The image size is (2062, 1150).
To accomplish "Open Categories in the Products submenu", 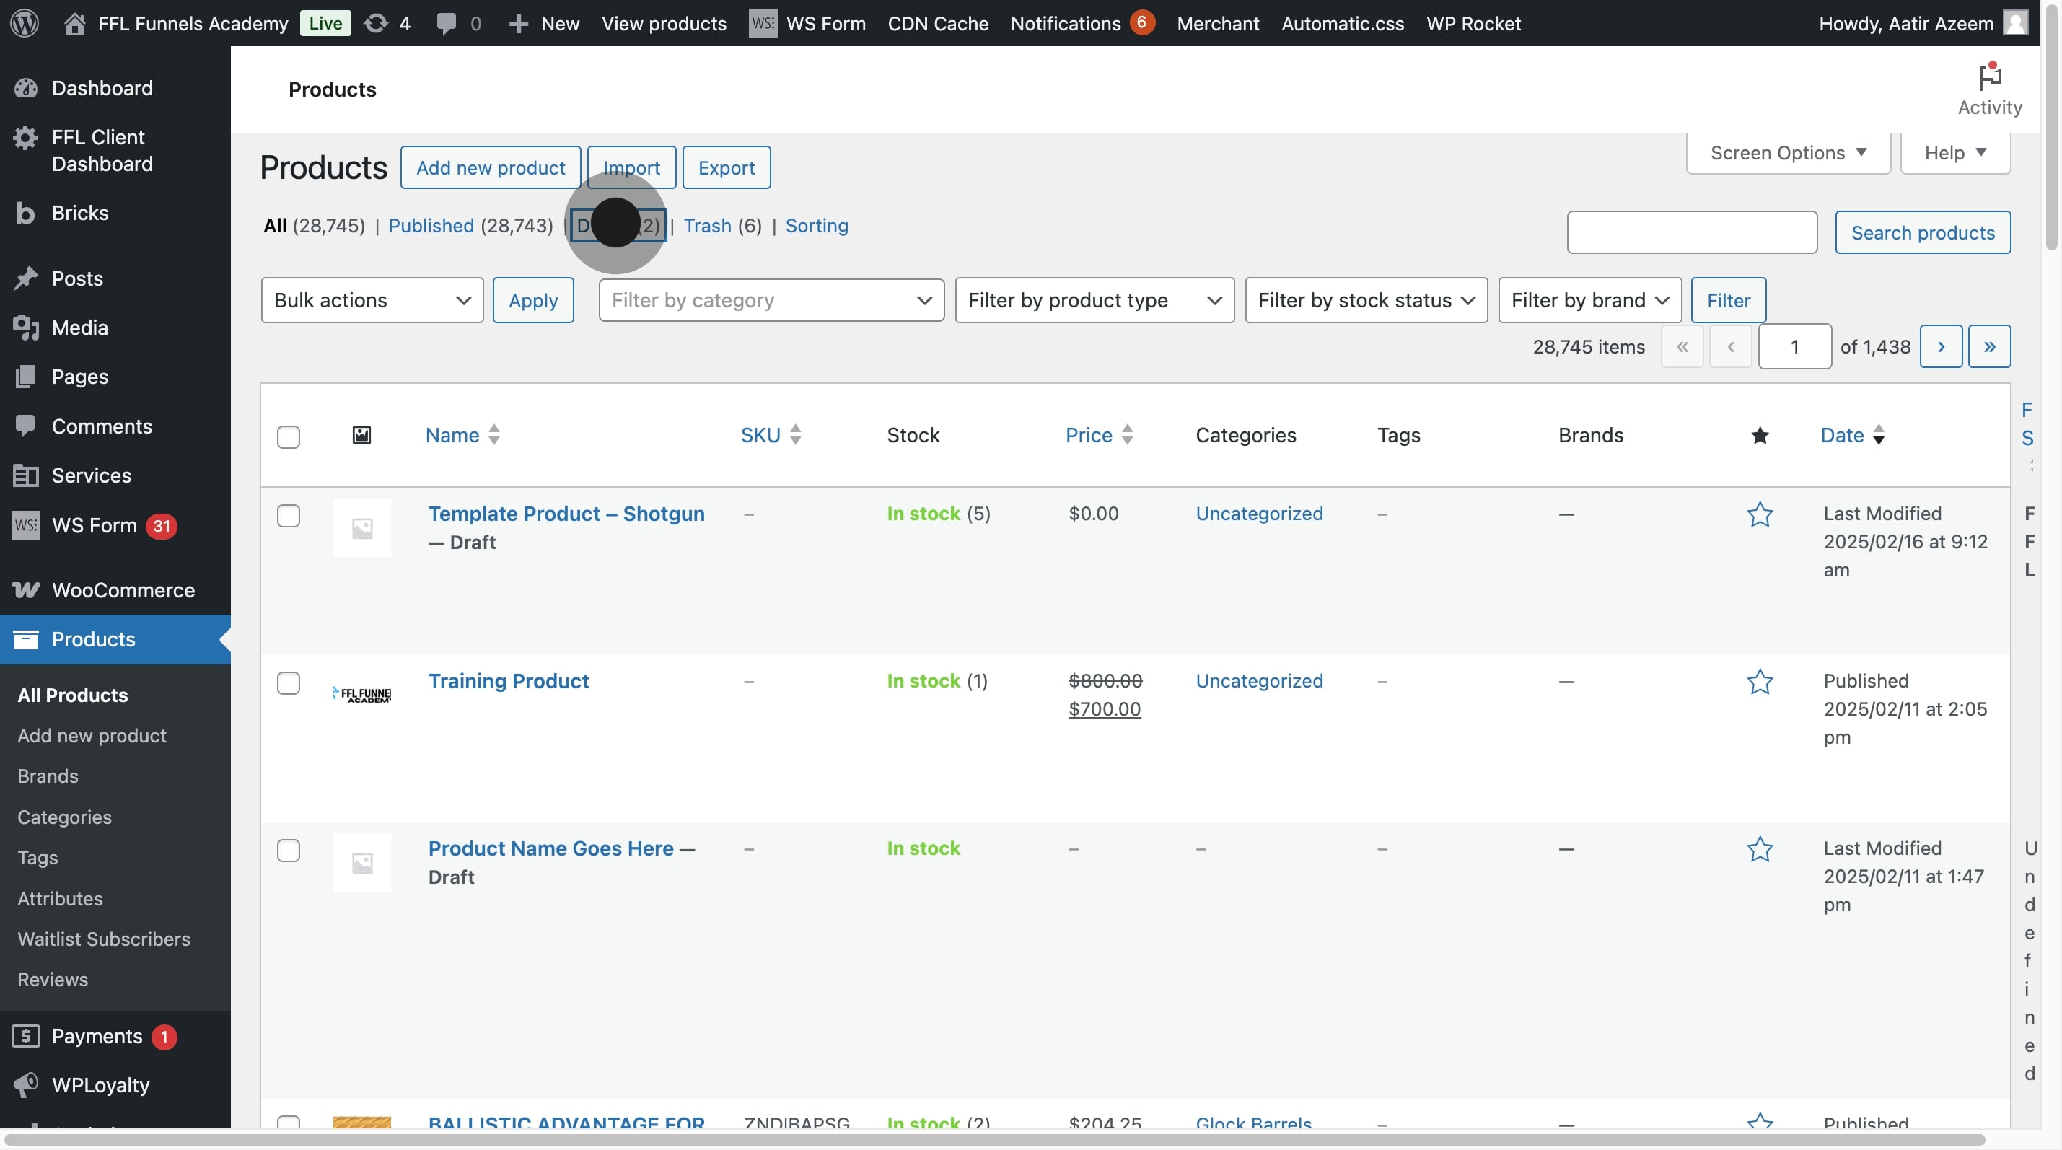I will [64, 817].
